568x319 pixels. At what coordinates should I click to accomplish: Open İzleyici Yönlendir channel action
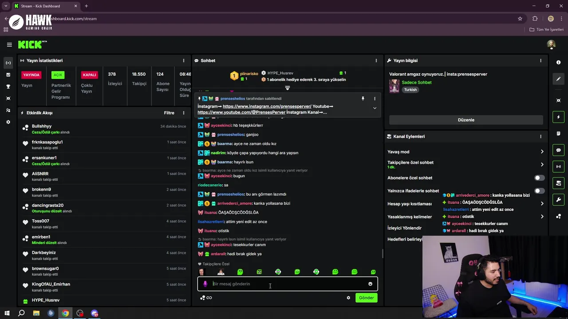[404, 228]
